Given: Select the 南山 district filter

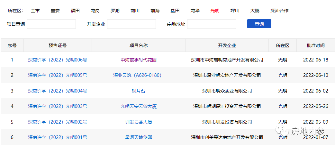Looking at the screenshot, I should click(135, 11).
